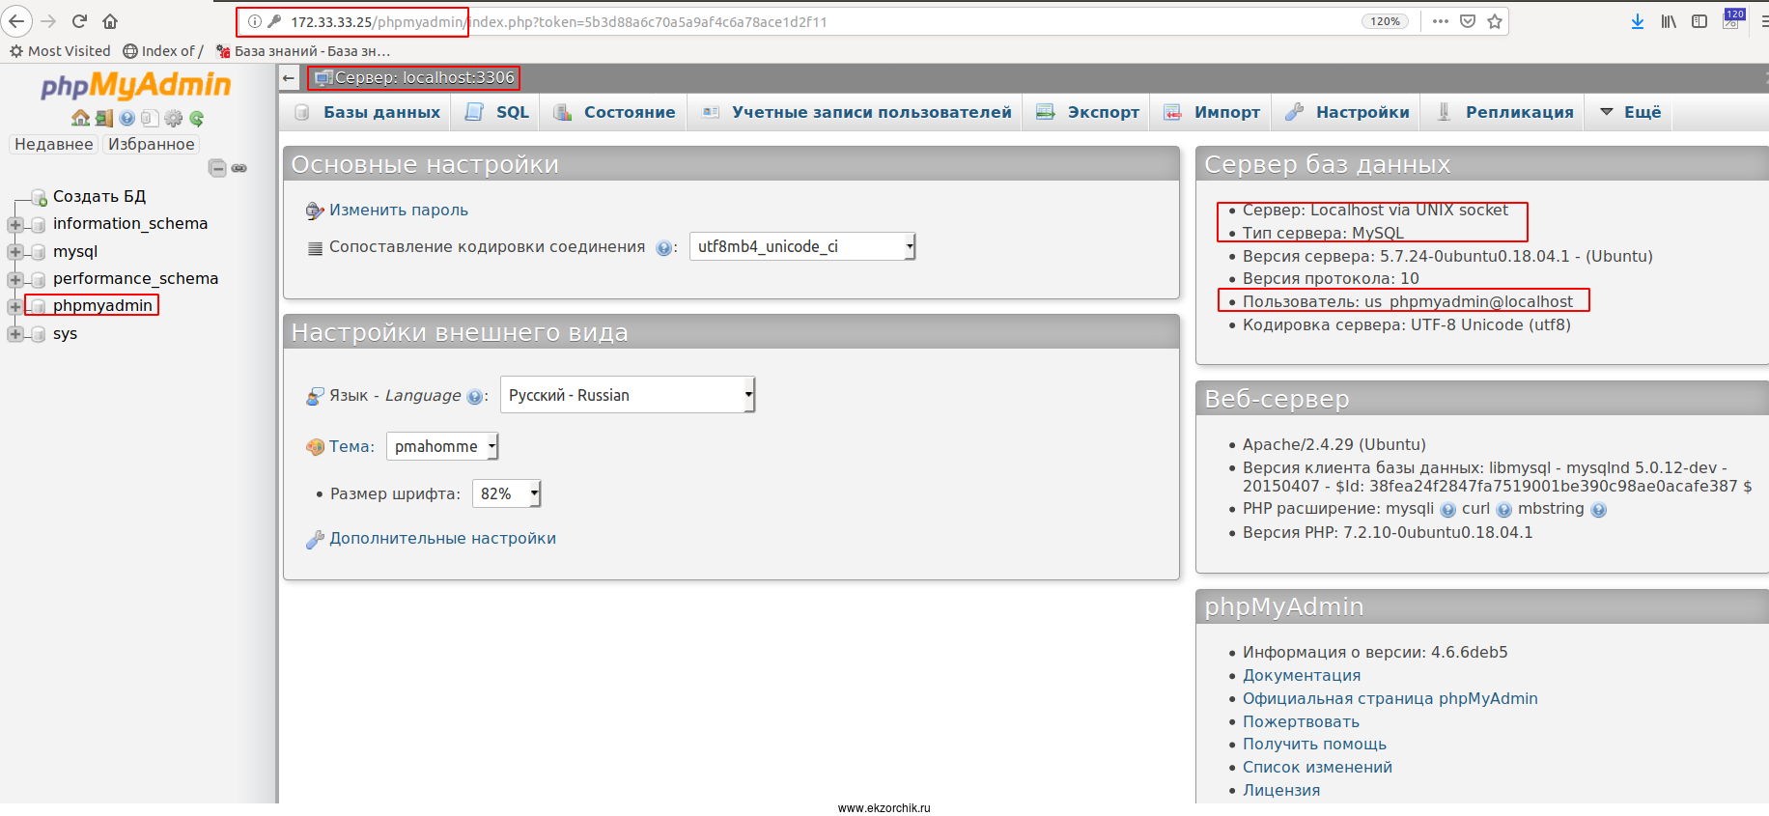Viewport: 1769px width, 816px height.
Task: Open Учетные записи пользователей tab
Action: click(x=856, y=112)
